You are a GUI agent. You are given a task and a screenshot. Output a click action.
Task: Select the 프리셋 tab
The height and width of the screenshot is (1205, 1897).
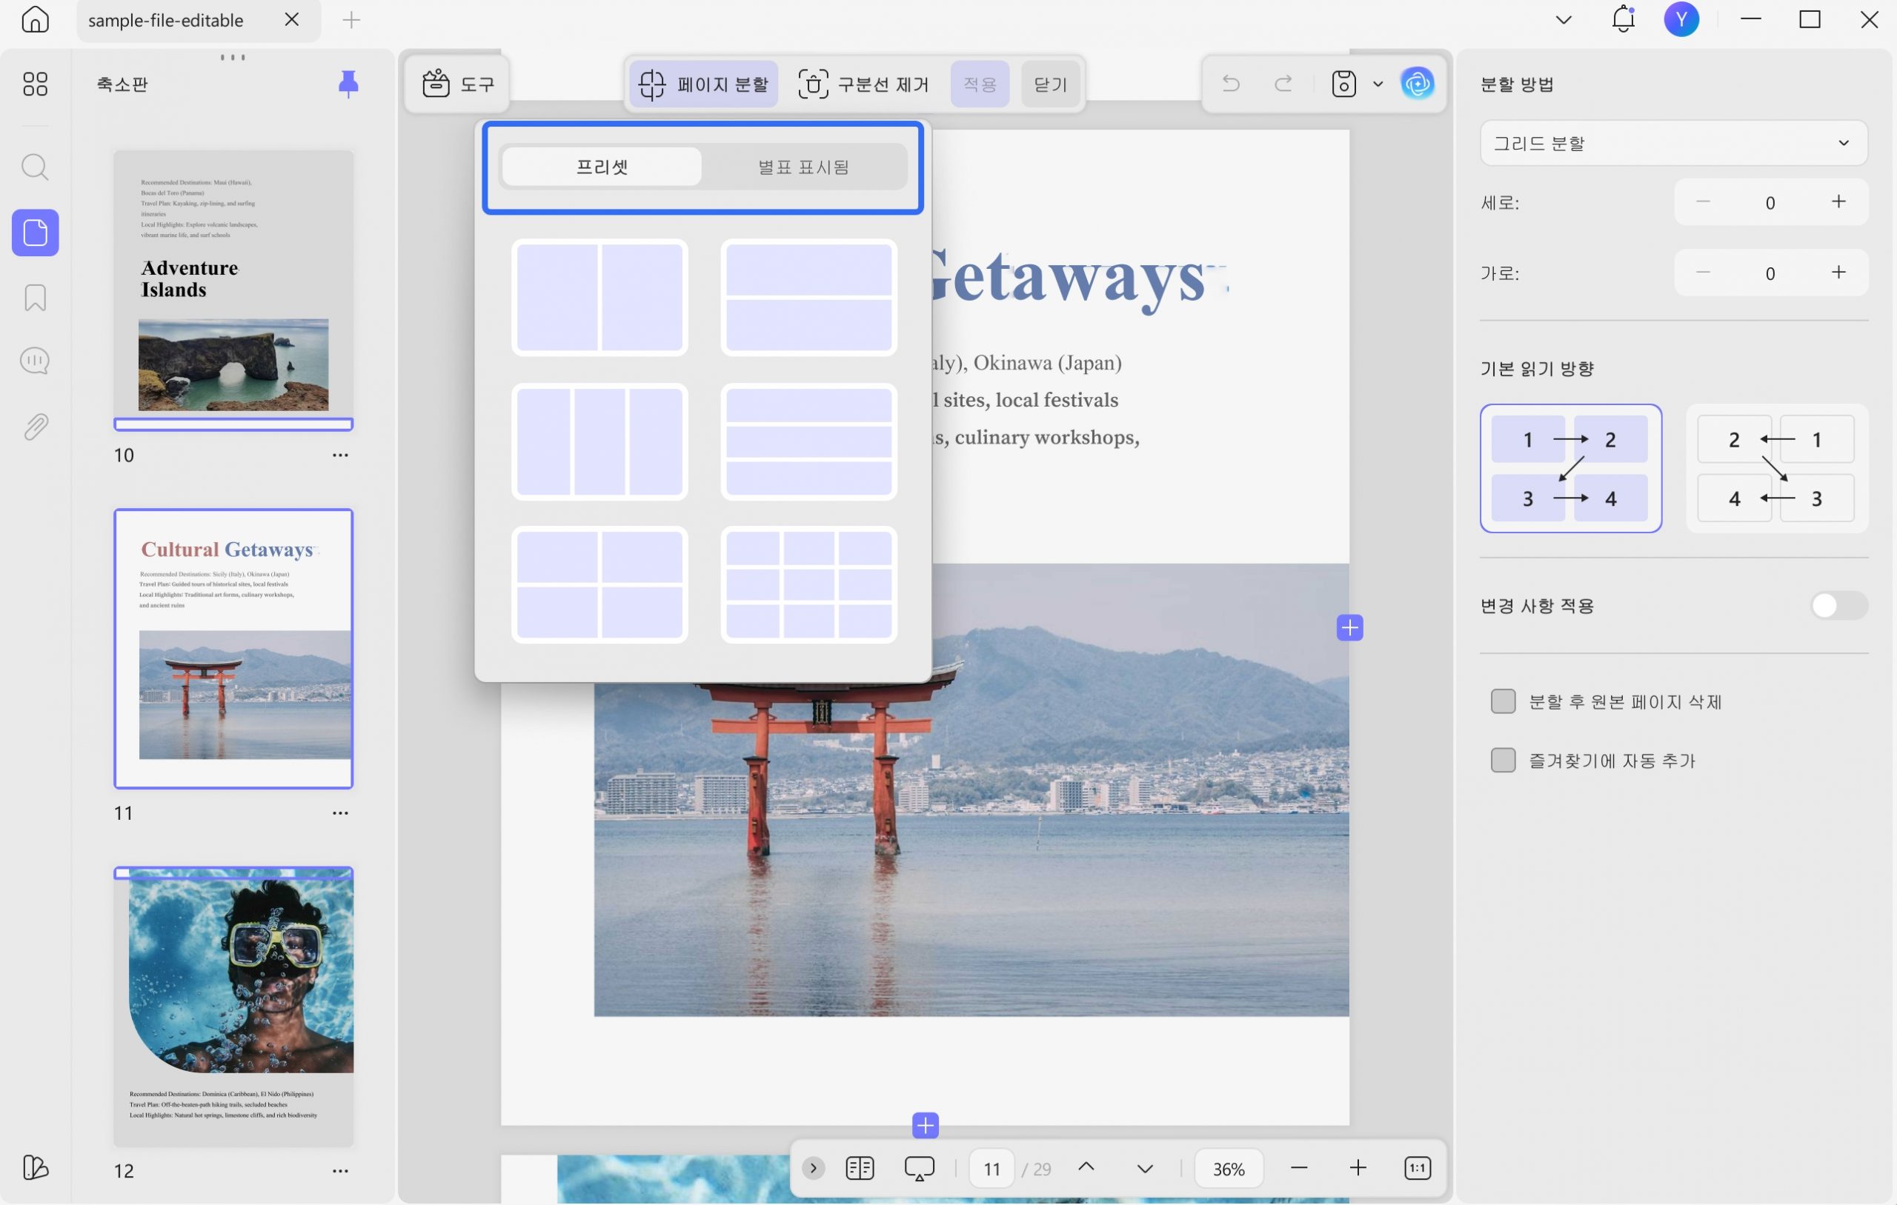(x=602, y=167)
